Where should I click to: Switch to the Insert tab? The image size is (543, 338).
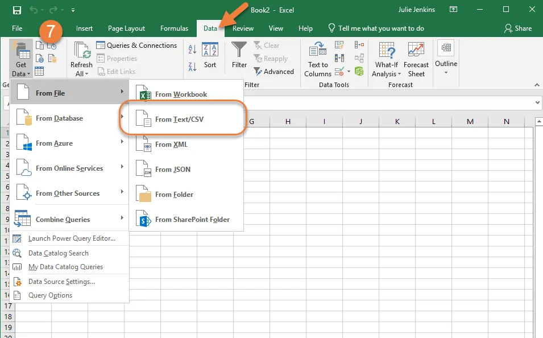(84, 28)
